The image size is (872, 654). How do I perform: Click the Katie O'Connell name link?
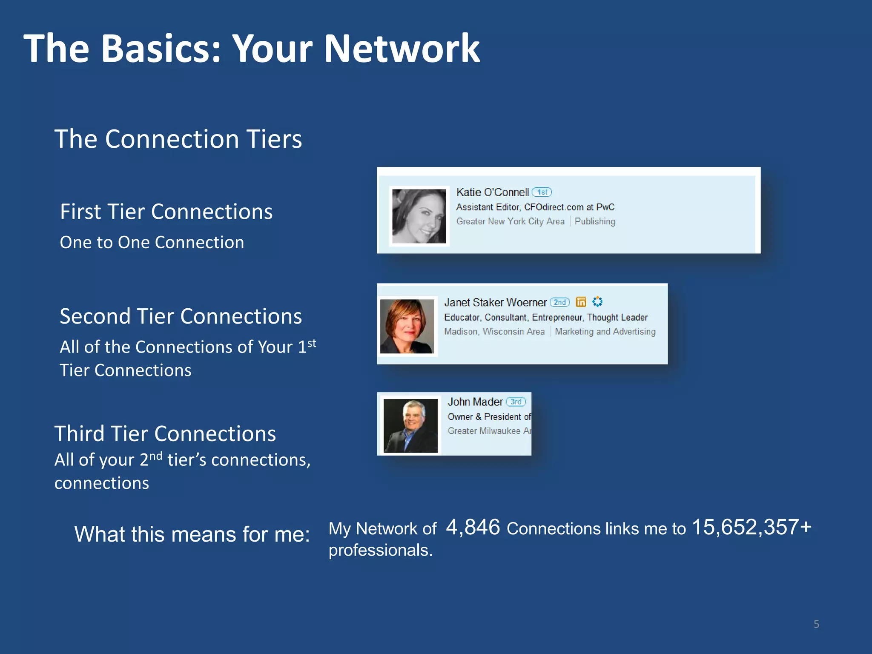click(492, 192)
